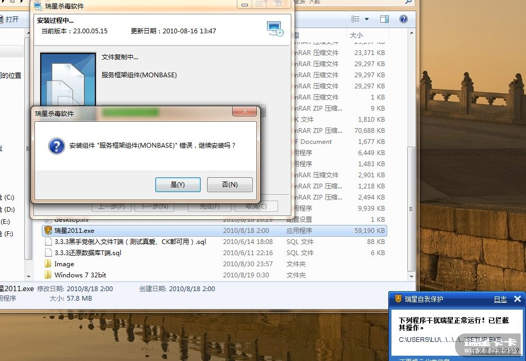Click the installer title bar icon
This screenshot has height=361, width=526.
(x=38, y=6)
